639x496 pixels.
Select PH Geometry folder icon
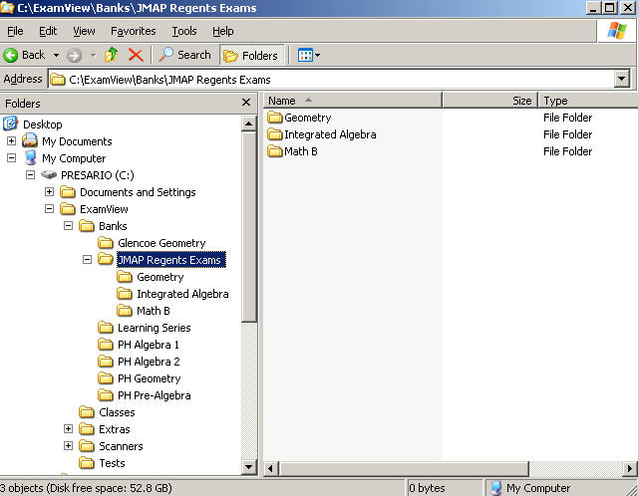click(106, 378)
